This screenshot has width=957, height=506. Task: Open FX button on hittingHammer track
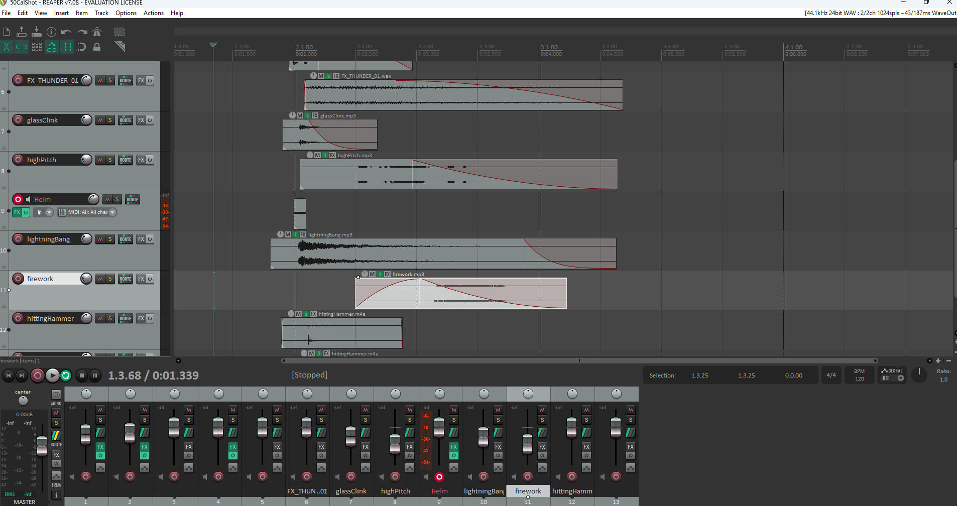click(141, 319)
